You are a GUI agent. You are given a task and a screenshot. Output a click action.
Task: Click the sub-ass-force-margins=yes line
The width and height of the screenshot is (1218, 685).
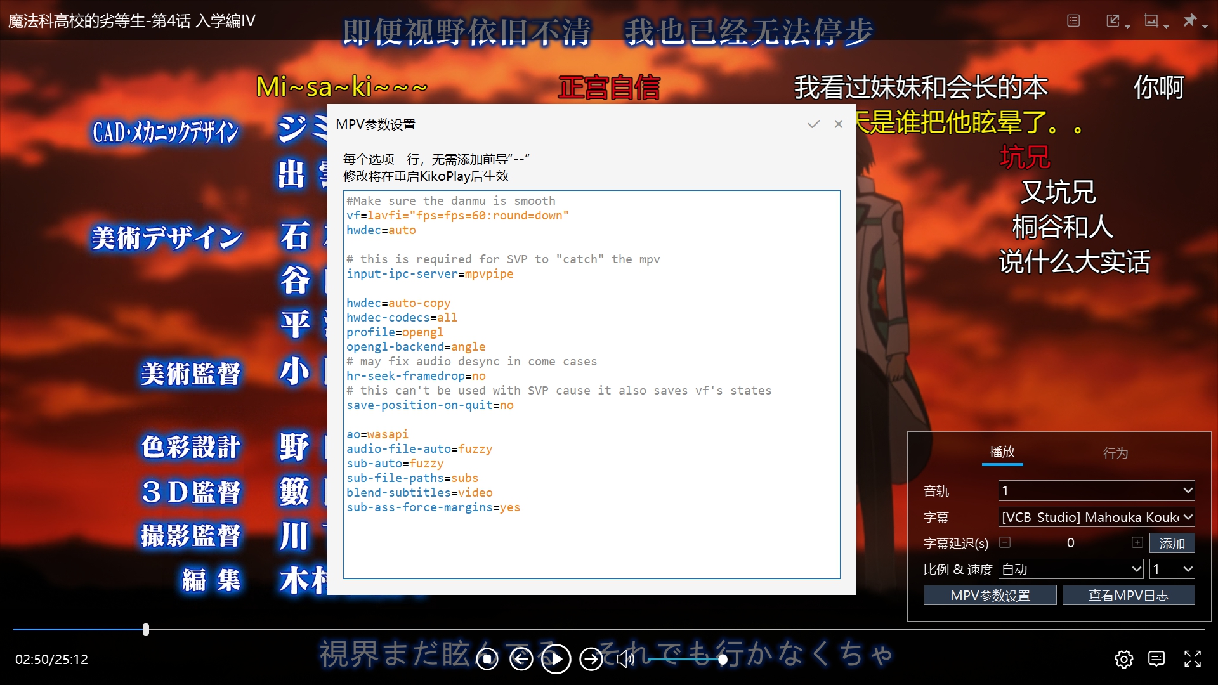433,507
